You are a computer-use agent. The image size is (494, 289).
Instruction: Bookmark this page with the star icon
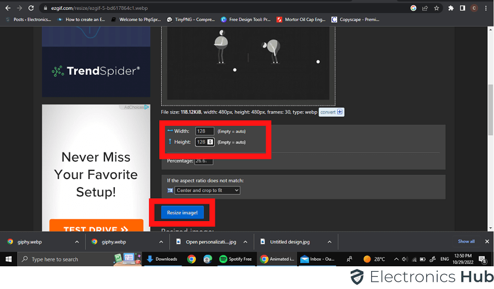pyautogui.click(x=438, y=8)
